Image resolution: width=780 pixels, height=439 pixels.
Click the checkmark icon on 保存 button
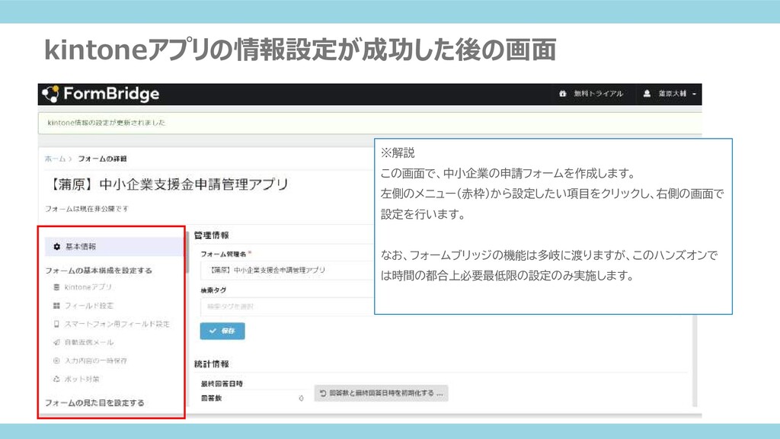click(213, 331)
